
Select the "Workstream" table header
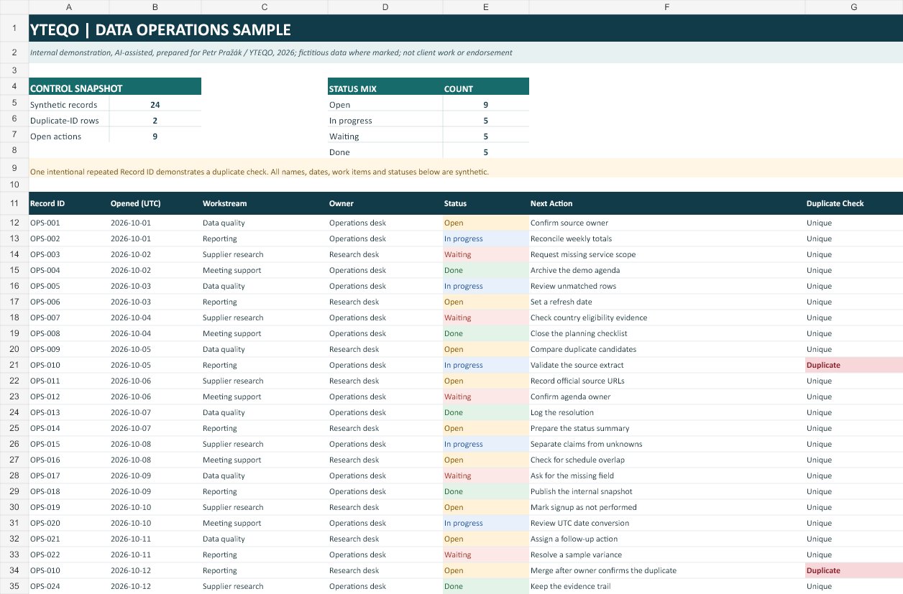click(265, 203)
